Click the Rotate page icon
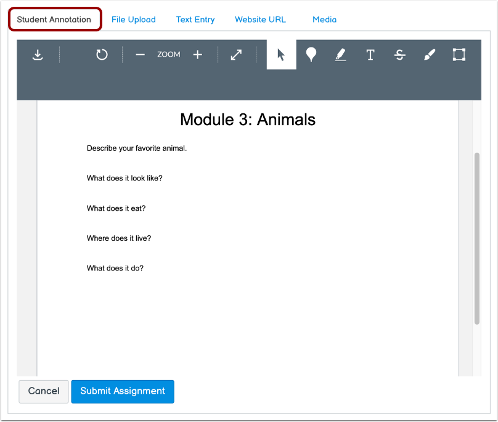Image resolution: width=498 pixels, height=422 pixels. coord(102,54)
